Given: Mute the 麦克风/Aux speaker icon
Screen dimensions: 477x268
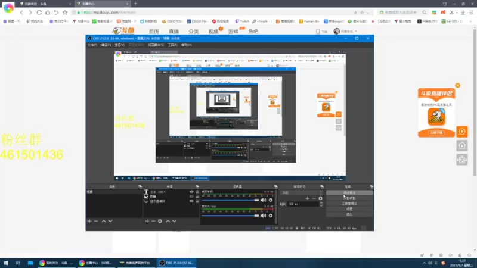Looking at the screenshot, I should tap(263, 216).
